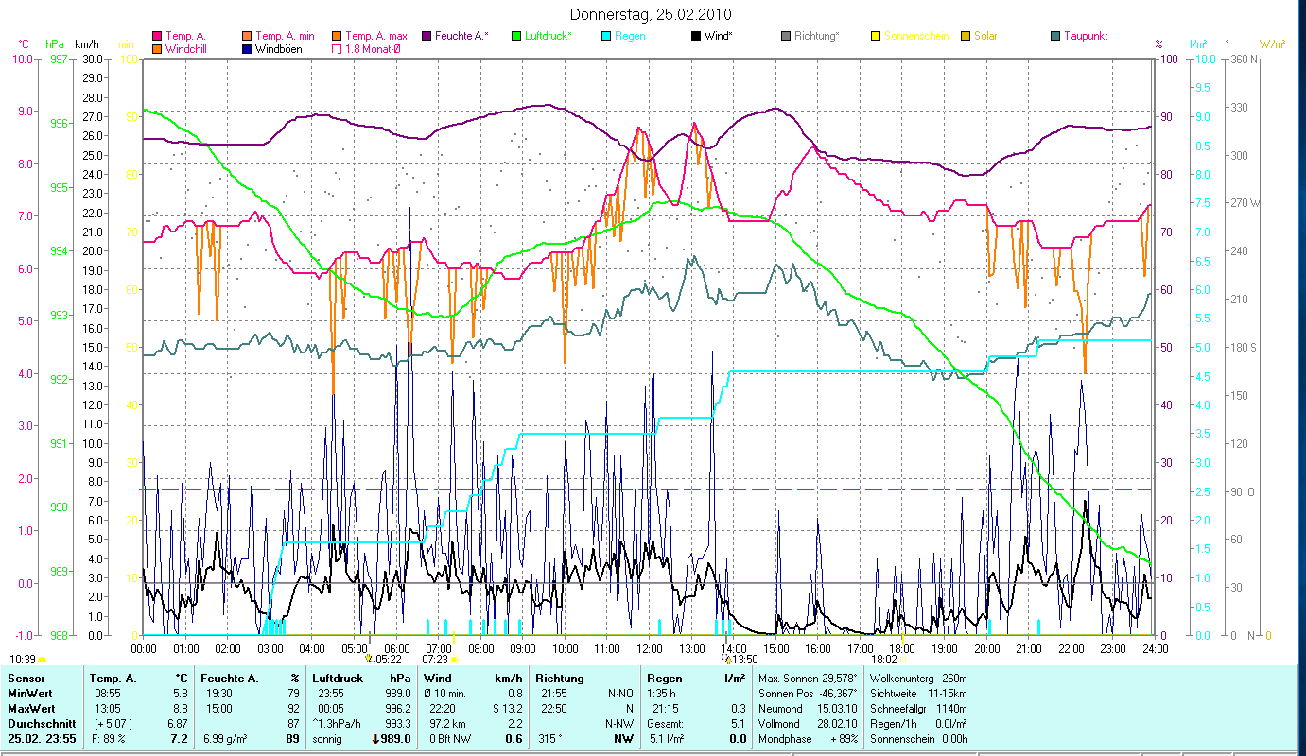Click the green Luftdruck legend icon
Screen dimensions: 1306x756
516,37
